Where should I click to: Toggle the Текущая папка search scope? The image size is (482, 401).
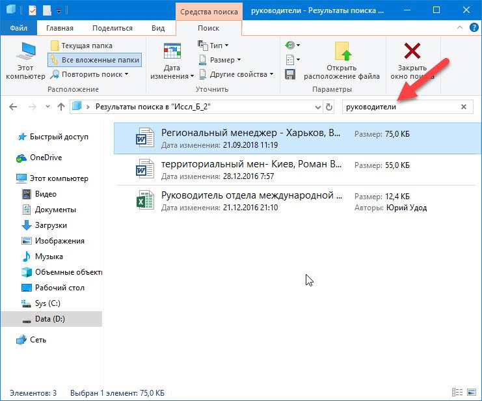(81, 46)
